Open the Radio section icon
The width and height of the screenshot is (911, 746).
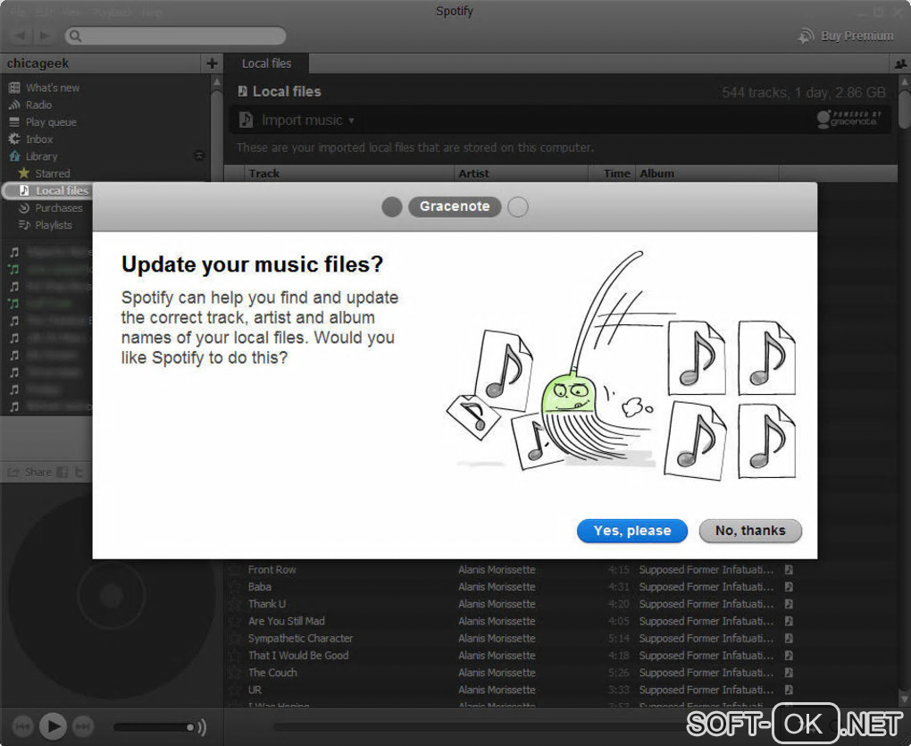click(14, 105)
